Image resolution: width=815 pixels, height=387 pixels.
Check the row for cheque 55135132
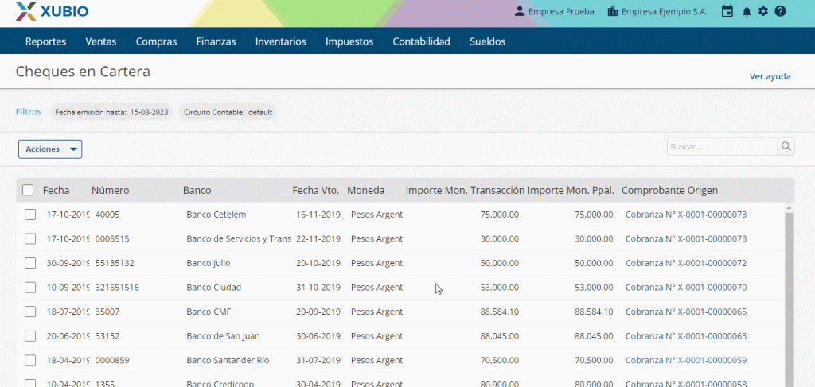(30, 263)
